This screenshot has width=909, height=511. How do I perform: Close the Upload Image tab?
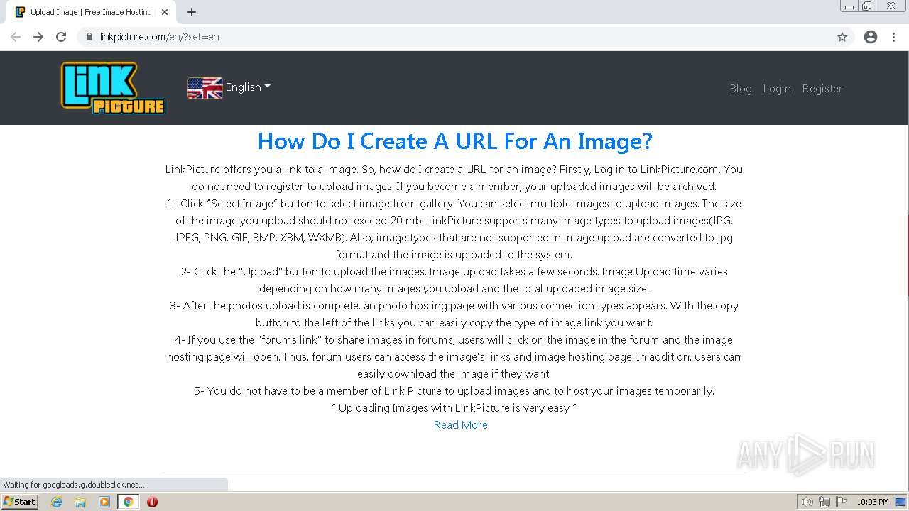click(x=165, y=12)
